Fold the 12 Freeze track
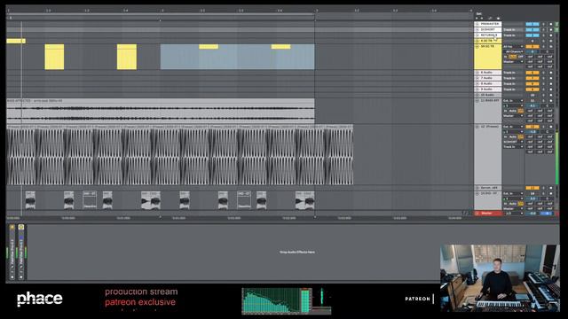 tap(477, 127)
